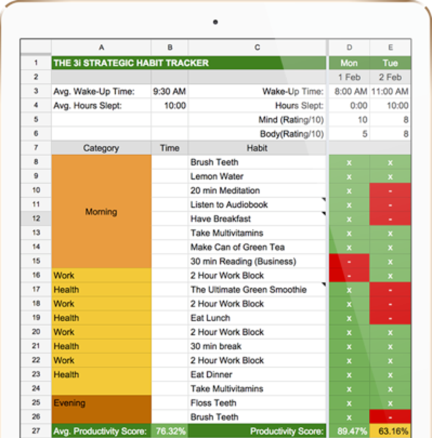This screenshot has width=432, height=438.
Task: Click the '76.32%' average score cell
Action: 169,431
